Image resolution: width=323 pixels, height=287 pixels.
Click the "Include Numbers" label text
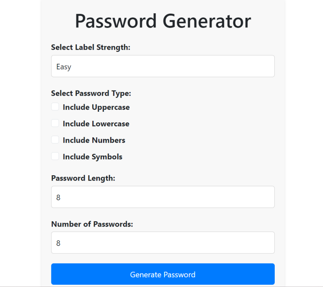click(94, 140)
